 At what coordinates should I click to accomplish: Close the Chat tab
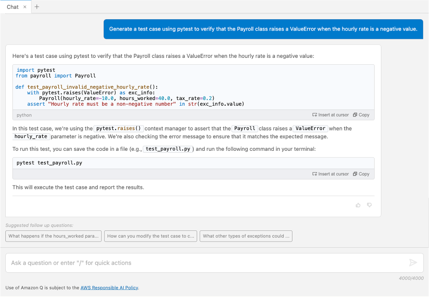pyautogui.click(x=25, y=6)
